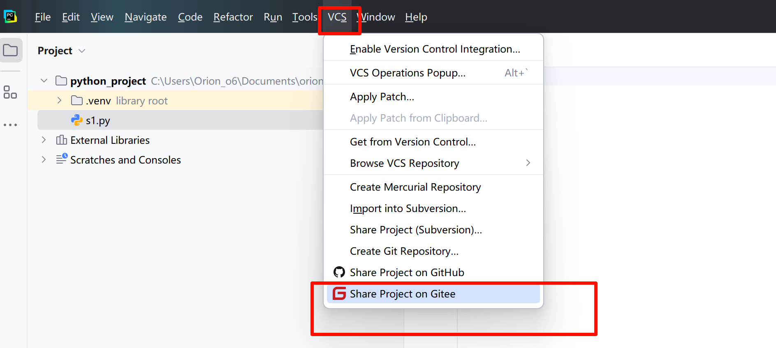Open the Help menu
Image resolution: width=776 pixels, height=348 pixels.
click(416, 17)
